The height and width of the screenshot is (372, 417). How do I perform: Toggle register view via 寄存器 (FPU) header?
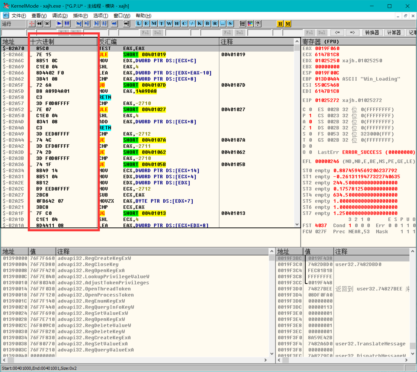pos(321,42)
